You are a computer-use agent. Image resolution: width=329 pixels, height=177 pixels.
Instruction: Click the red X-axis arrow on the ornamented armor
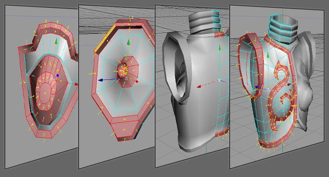tap(290, 85)
